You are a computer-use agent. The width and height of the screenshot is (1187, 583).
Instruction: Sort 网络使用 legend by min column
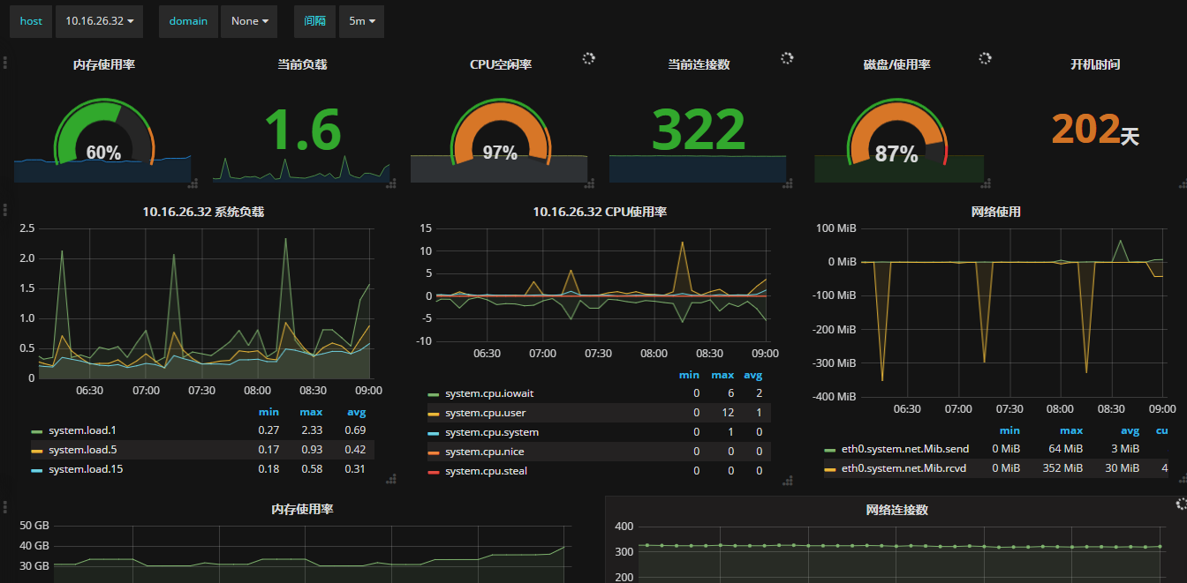[1009, 430]
